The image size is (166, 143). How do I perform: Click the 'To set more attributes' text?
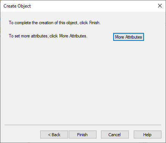coord(28,36)
